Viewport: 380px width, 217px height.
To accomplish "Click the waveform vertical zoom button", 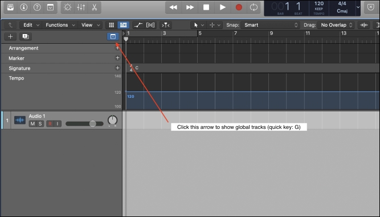I will tap(363, 25).
